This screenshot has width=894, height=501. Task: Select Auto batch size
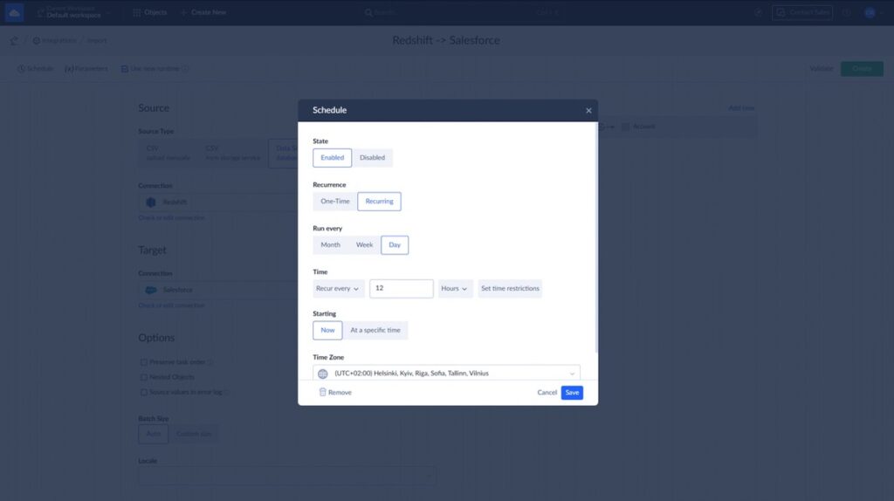pyautogui.click(x=154, y=435)
